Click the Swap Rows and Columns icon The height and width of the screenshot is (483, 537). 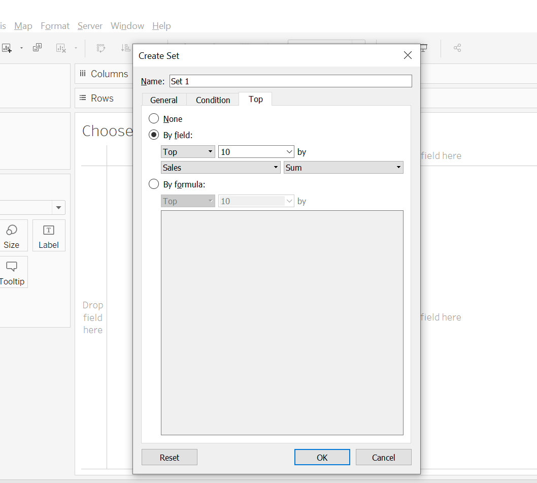pos(100,48)
